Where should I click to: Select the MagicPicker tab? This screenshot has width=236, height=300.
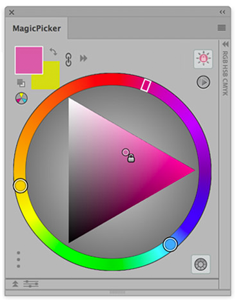tap(36, 28)
